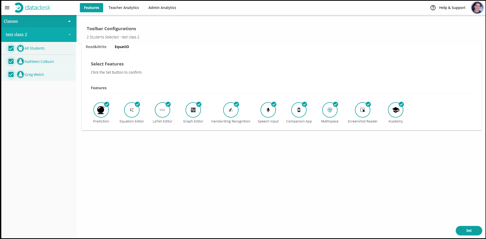This screenshot has width=486, height=239.
Task: Click the Handwriting Recognition label text
Action: [231, 121]
